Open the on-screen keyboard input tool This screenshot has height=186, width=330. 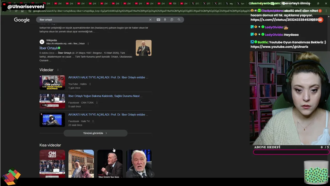coord(158,20)
